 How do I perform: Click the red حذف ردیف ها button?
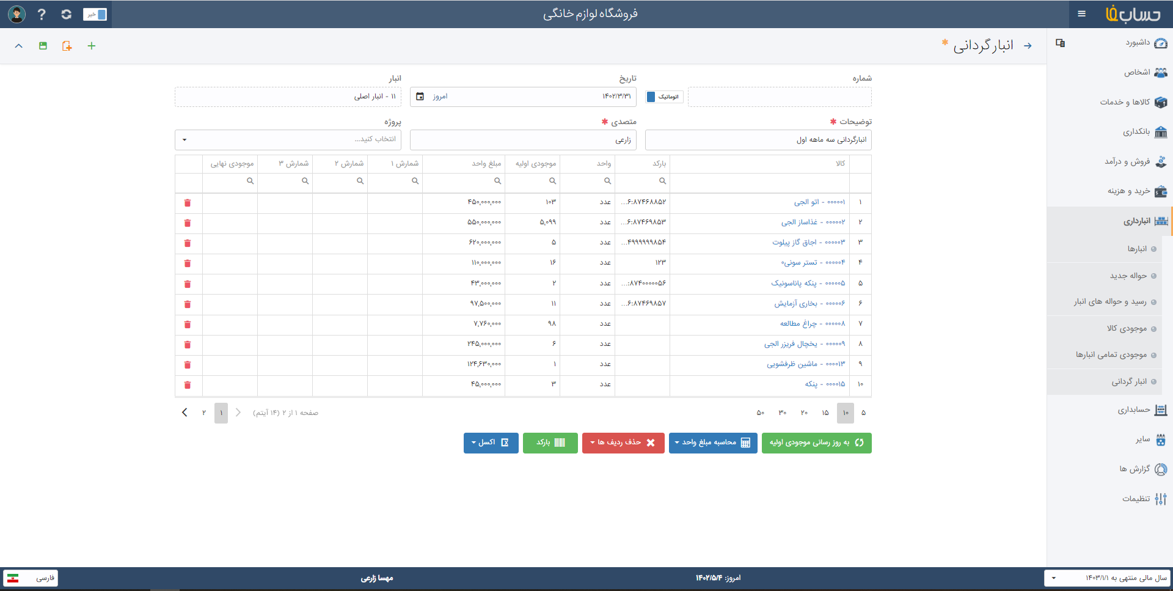point(623,443)
